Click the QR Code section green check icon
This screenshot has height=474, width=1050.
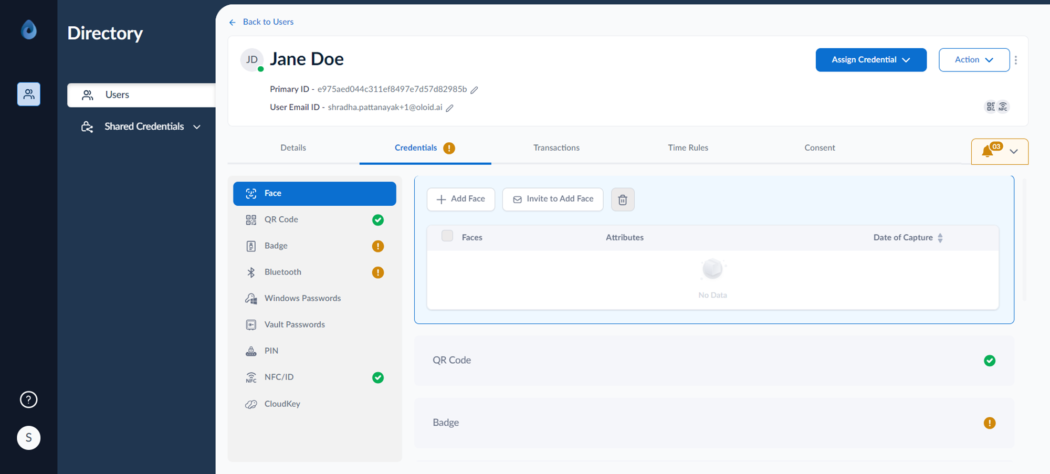(x=990, y=361)
